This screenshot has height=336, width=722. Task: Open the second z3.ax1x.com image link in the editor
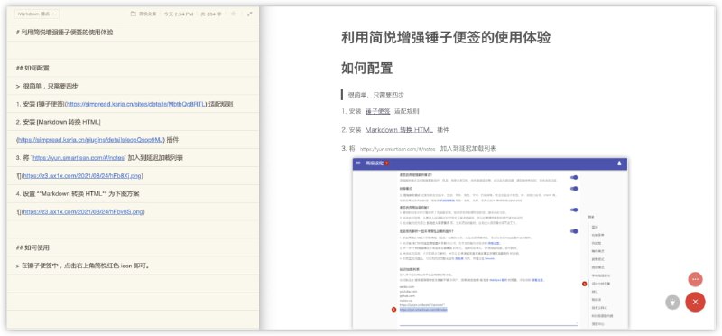pos(83,211)
